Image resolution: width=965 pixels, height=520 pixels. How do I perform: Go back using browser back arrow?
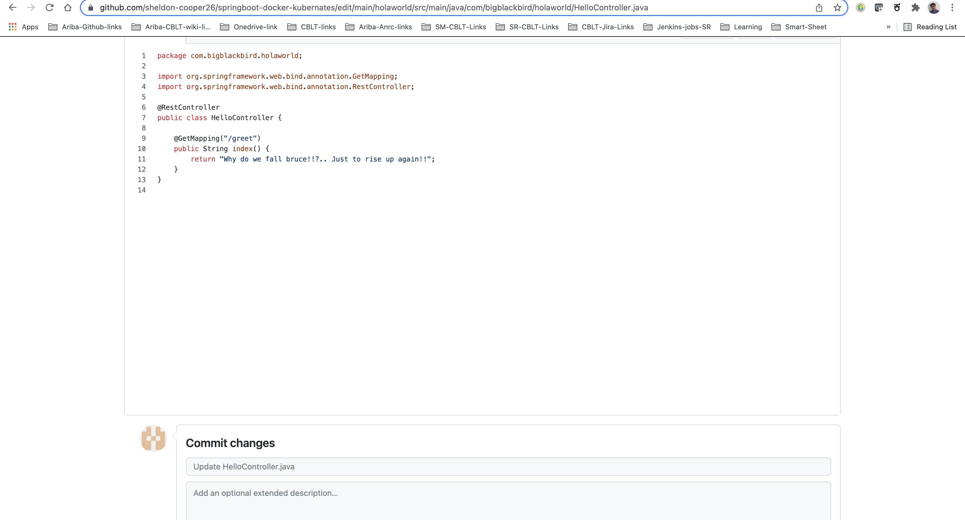click(13, 7)
